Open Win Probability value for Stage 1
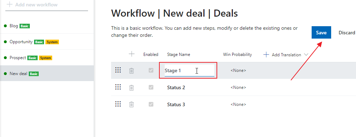 (238, 70)
